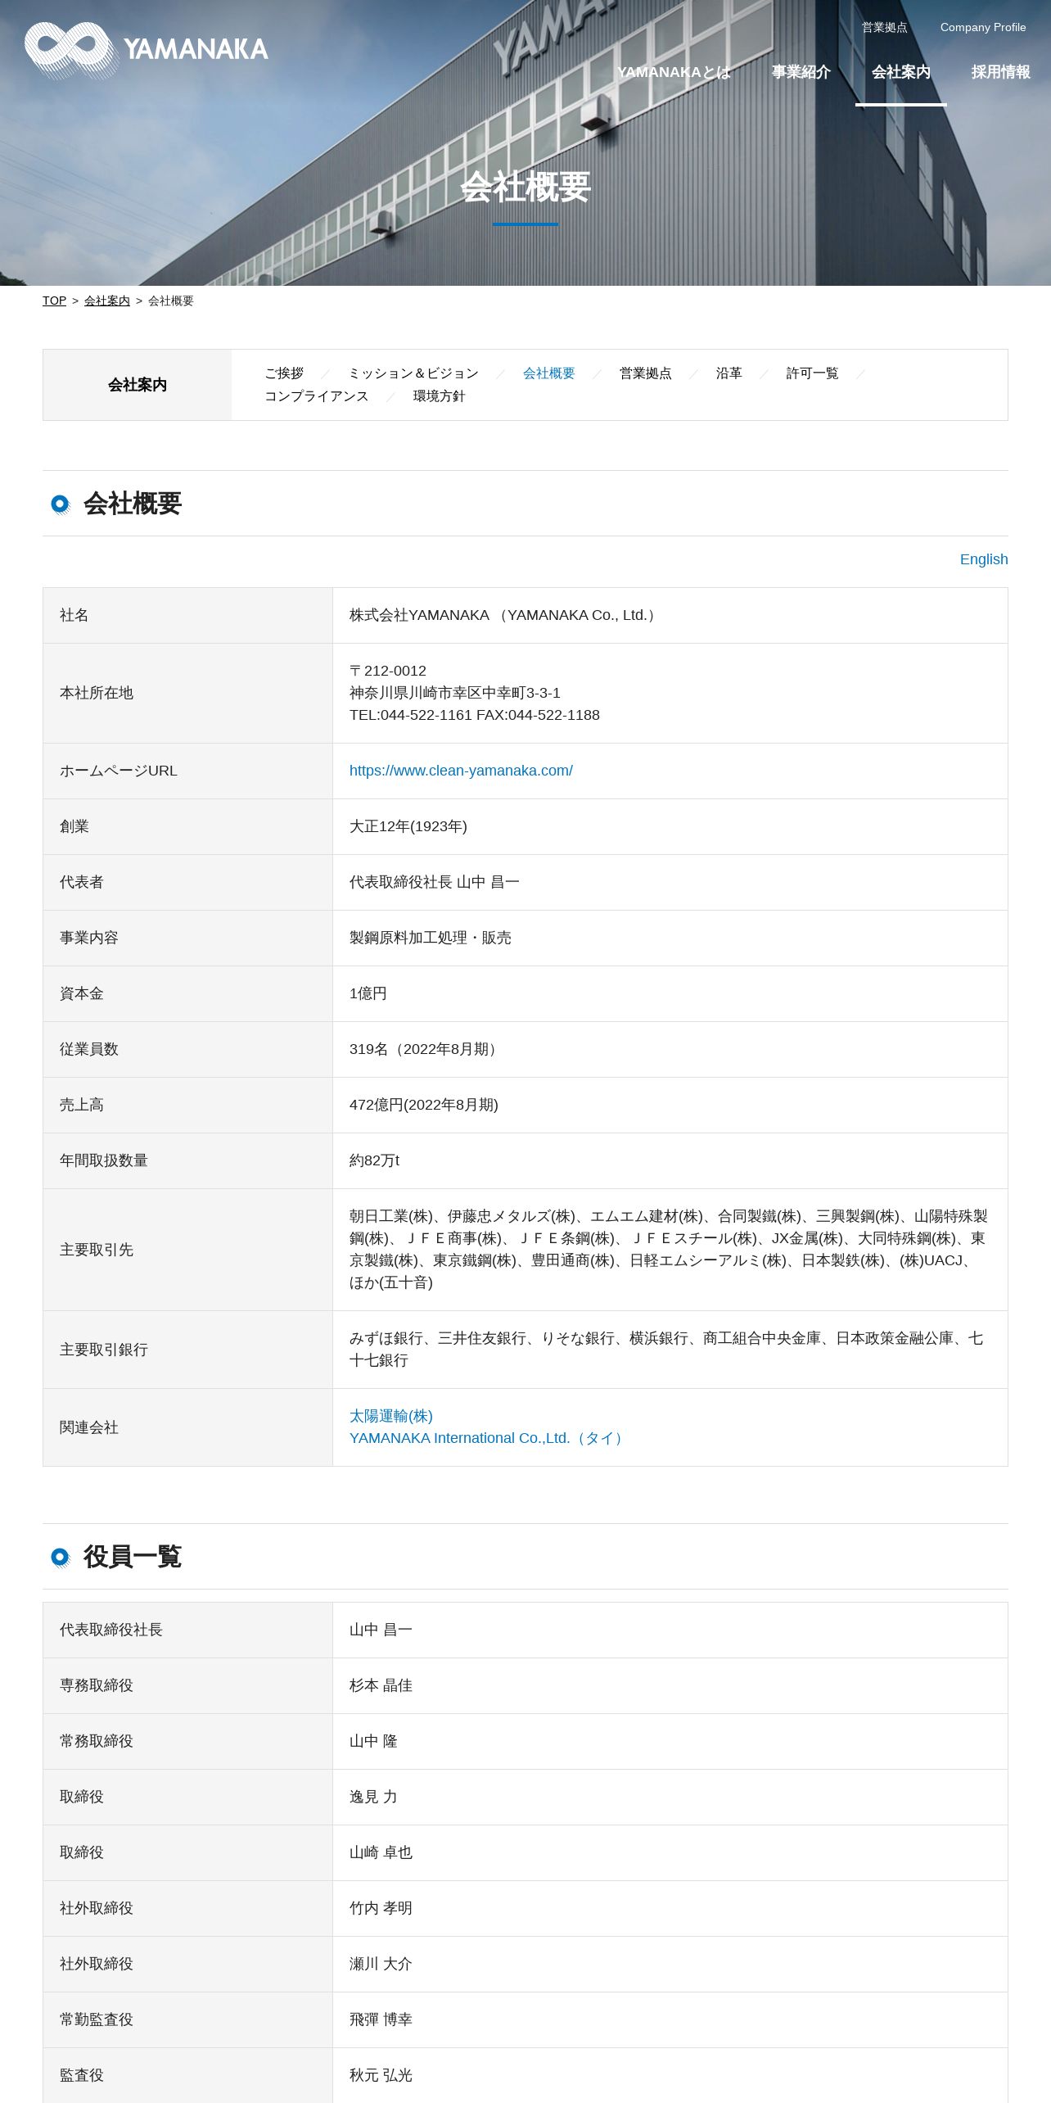
Task: Open the 営業拠点 link in top header
Action: (884, 27)
